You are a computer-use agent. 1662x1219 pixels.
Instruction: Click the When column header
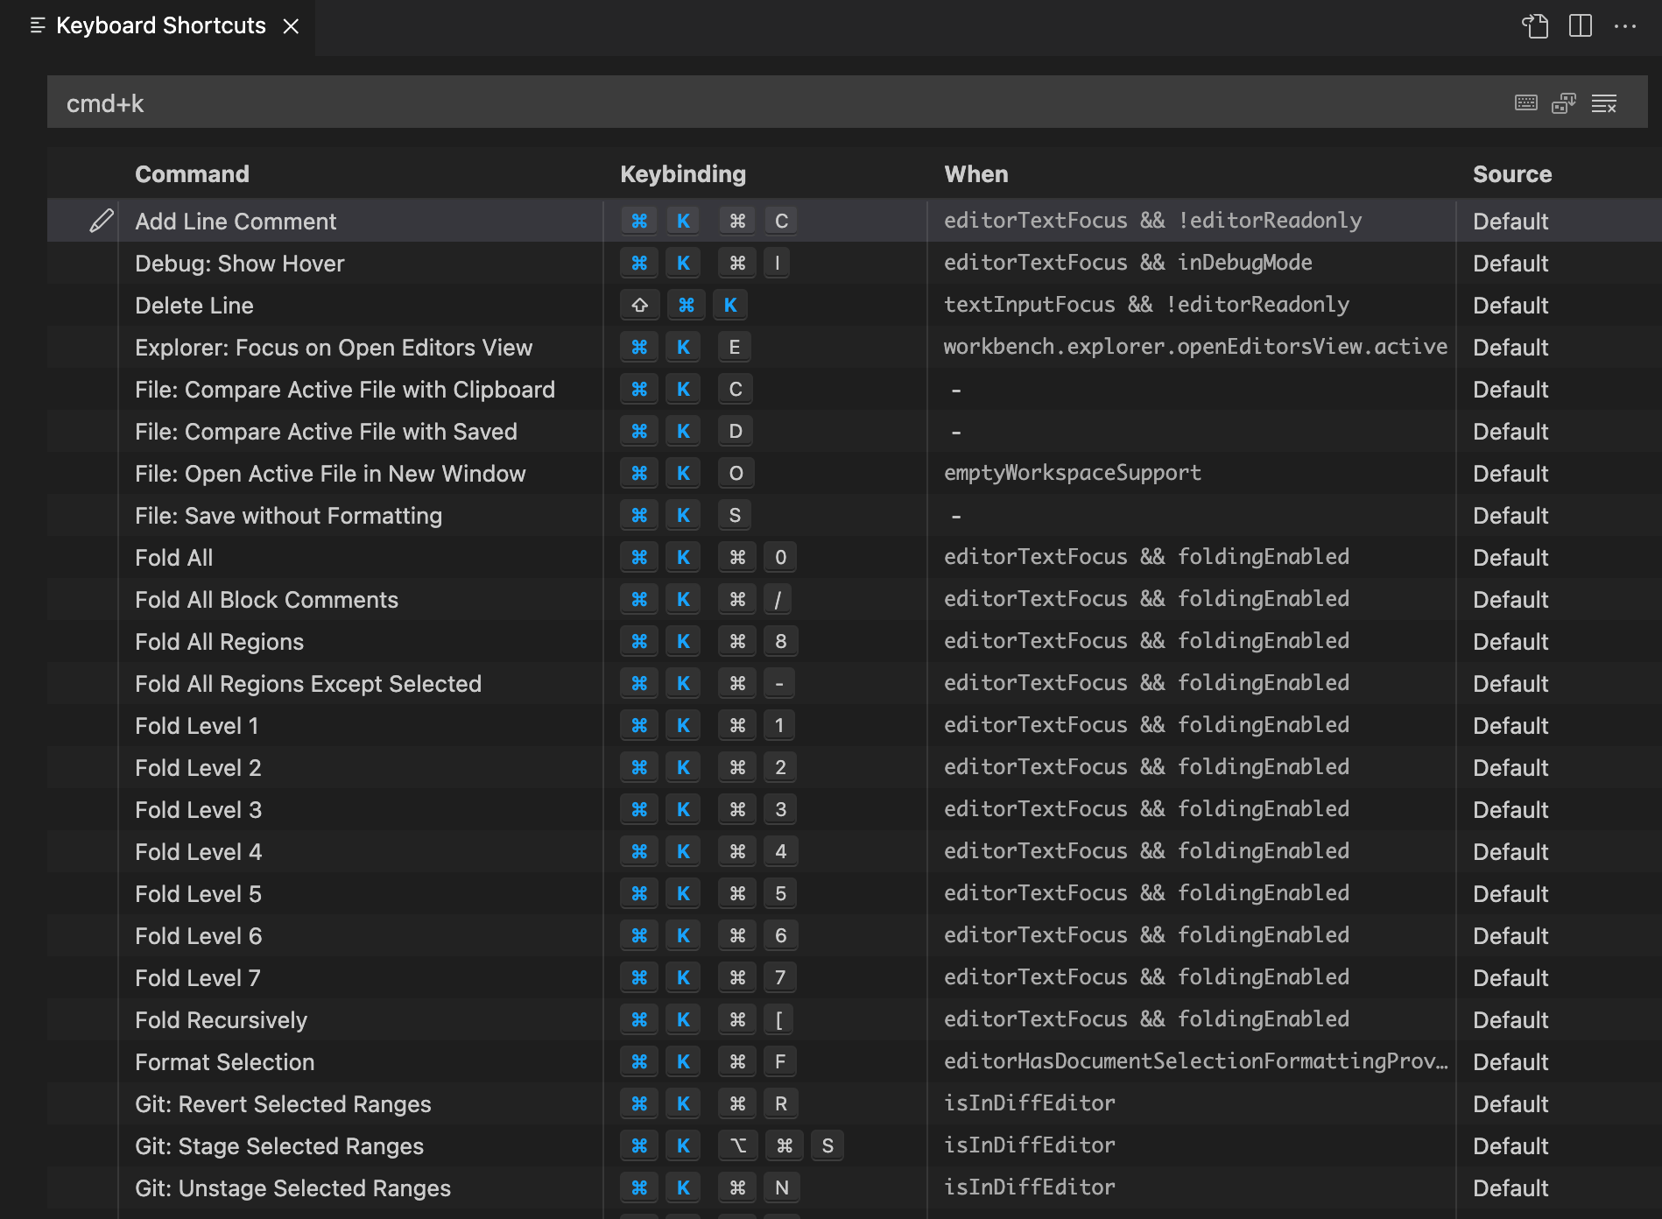coord(975,173)
